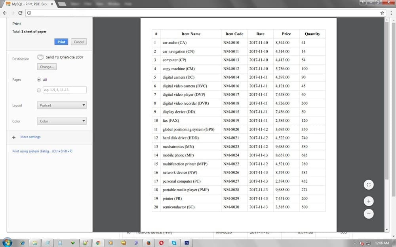Open the Color dropdown

[62, 121]
